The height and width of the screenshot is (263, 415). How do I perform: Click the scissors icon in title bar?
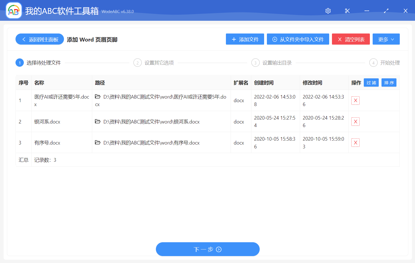347,11
